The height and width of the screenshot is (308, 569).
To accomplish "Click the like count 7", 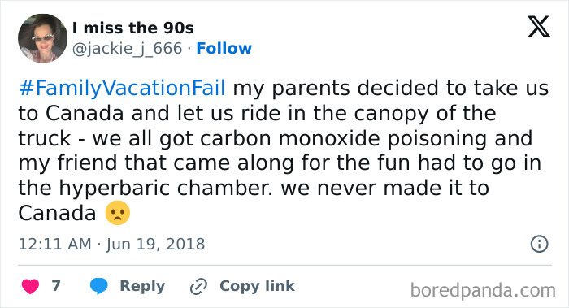I will click(x=56, y=286).
